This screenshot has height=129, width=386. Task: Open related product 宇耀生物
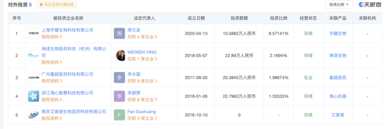[338, 33]
